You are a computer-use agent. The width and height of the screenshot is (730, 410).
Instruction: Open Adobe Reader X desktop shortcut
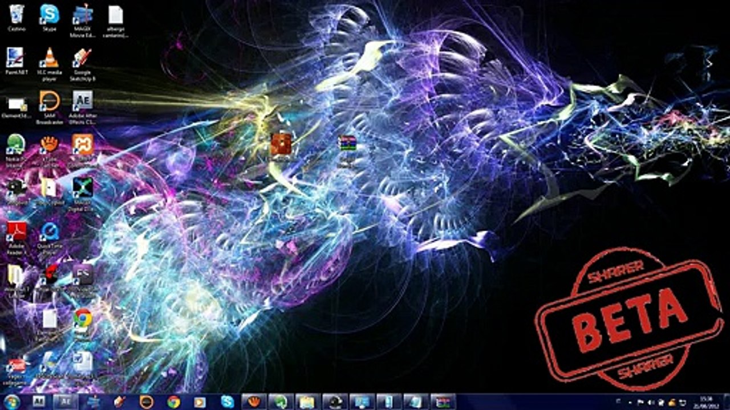click(x=17, y=237)
